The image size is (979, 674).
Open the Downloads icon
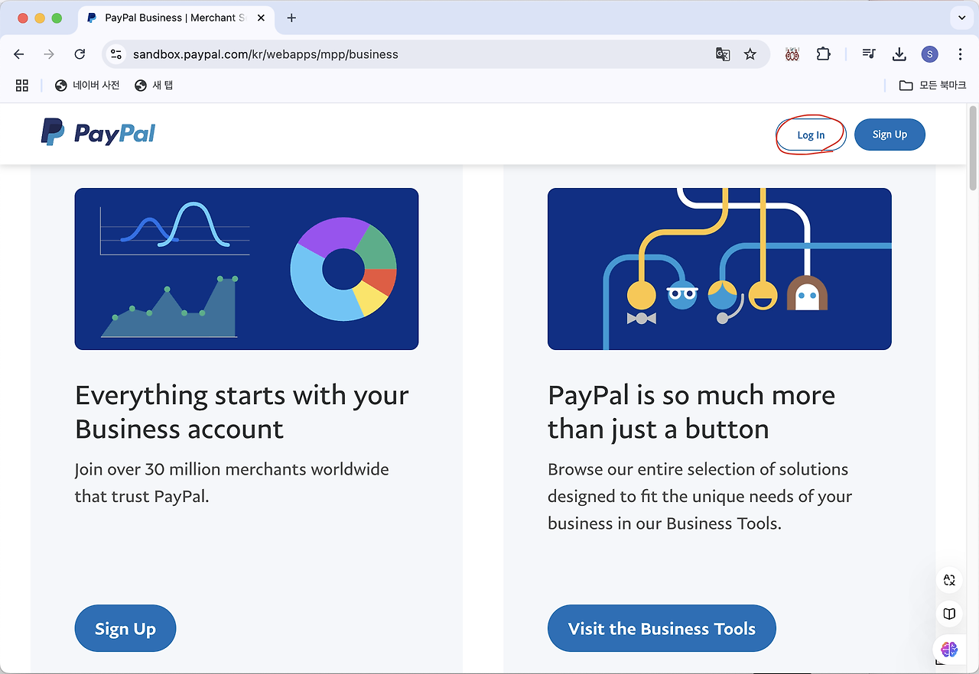point(899,54)
